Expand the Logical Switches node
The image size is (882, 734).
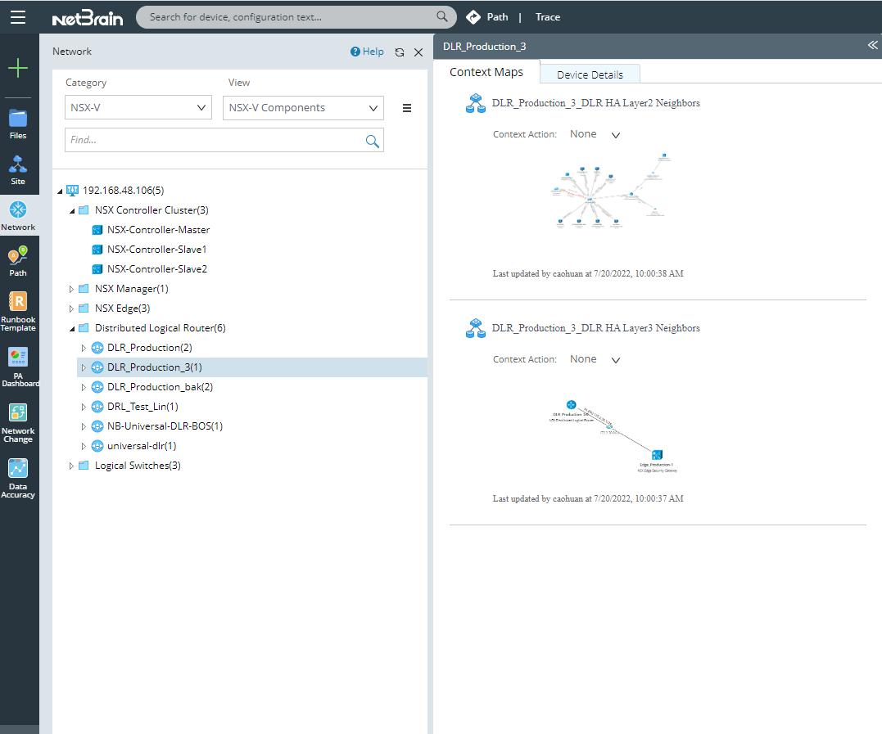click(71, 466)
